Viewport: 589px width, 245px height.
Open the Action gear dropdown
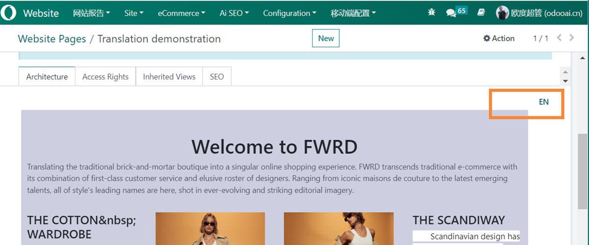coord(499,38)
